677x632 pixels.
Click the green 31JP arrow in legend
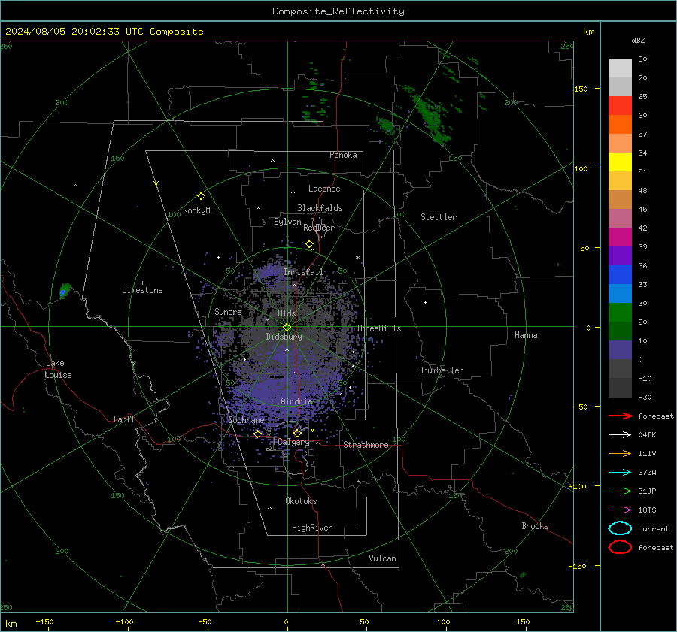tap(620, 491)
